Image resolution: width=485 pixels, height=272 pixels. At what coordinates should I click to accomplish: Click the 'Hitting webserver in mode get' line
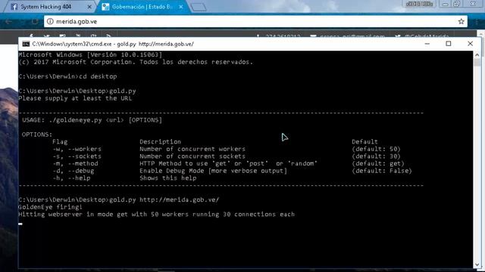pyautogui.click(x=157, y=215)
